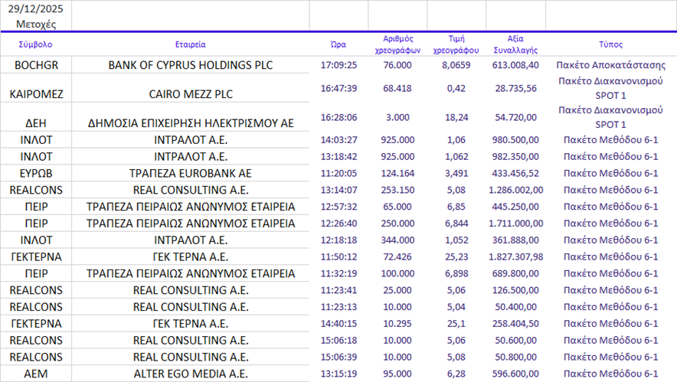Viewport: 677px width, 382px height.
Task: Click the Μετοχές label under the date
Action: 36,24
